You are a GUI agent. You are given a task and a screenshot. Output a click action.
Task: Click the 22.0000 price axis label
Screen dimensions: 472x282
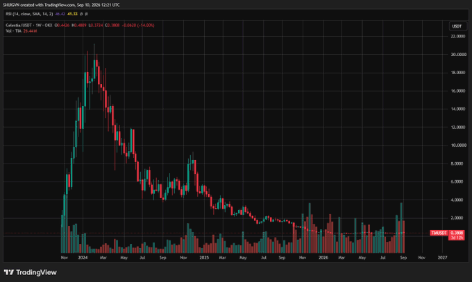[x=458, y=37]
